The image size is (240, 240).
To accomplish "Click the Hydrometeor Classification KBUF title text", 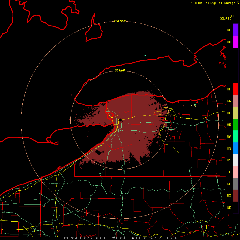I will coord(120,238).
